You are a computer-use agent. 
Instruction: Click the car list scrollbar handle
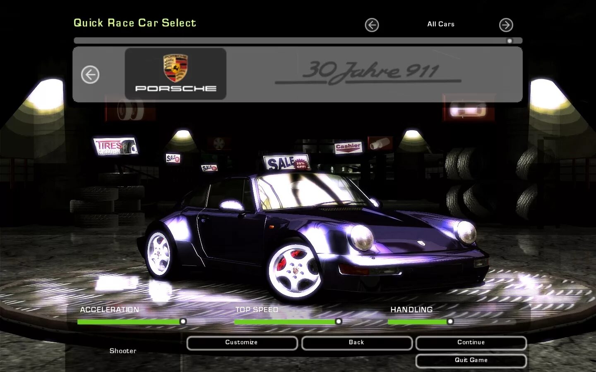(509, 41)
